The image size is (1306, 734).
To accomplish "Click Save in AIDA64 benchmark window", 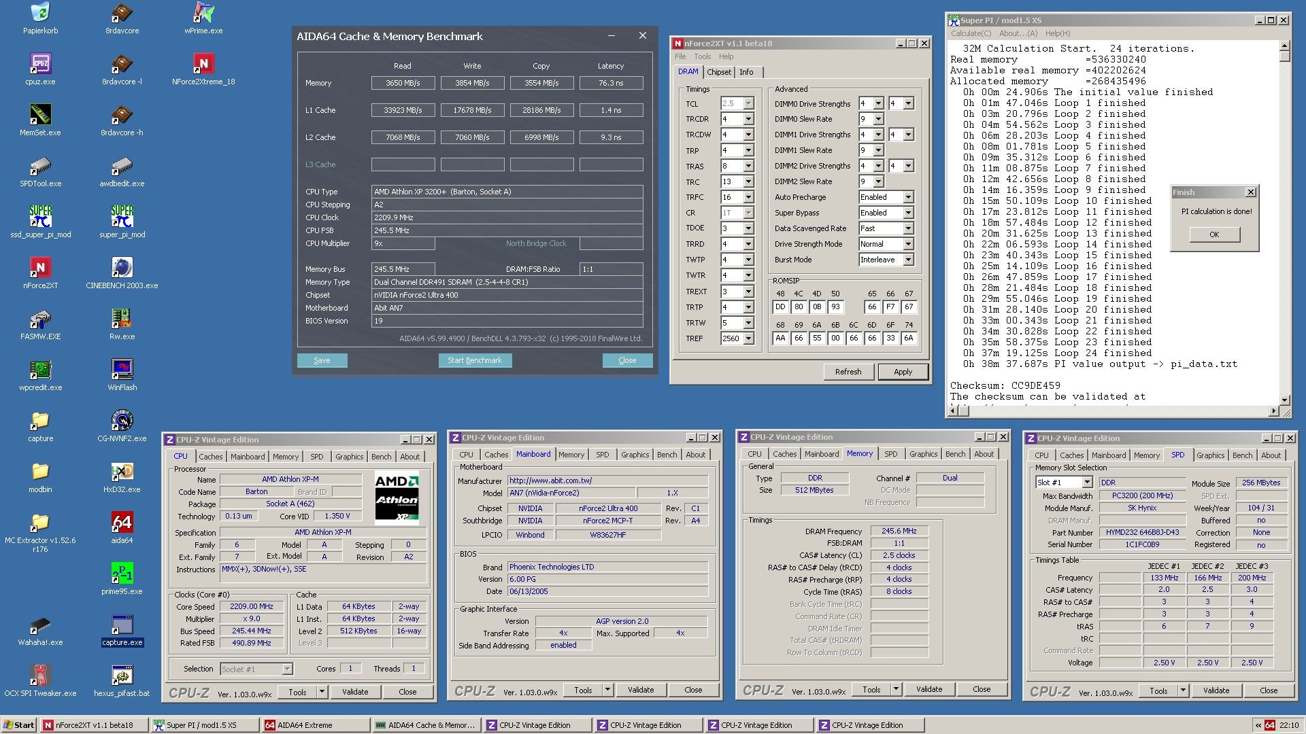I will pos(322,360).
